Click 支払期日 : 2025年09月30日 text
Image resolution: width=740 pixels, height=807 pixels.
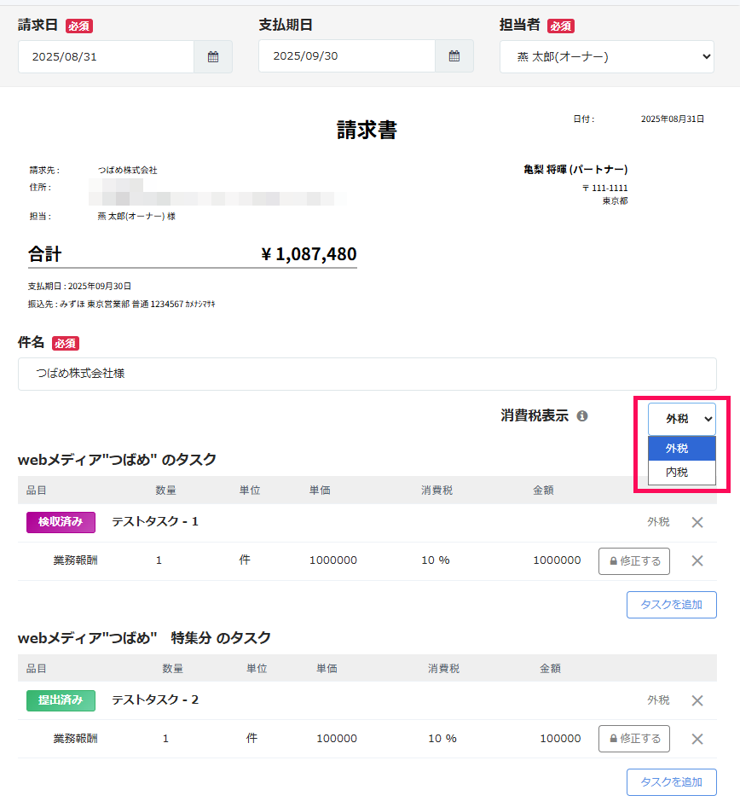point(79,286)
